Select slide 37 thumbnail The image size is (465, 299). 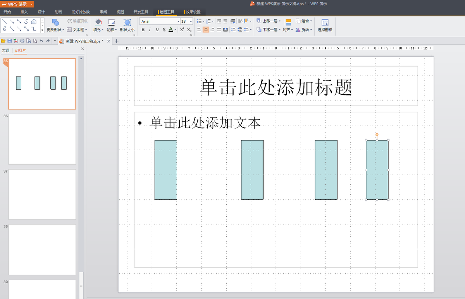(42, 194)
